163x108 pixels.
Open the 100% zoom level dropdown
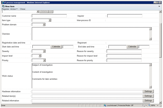(x=158, y=105)
